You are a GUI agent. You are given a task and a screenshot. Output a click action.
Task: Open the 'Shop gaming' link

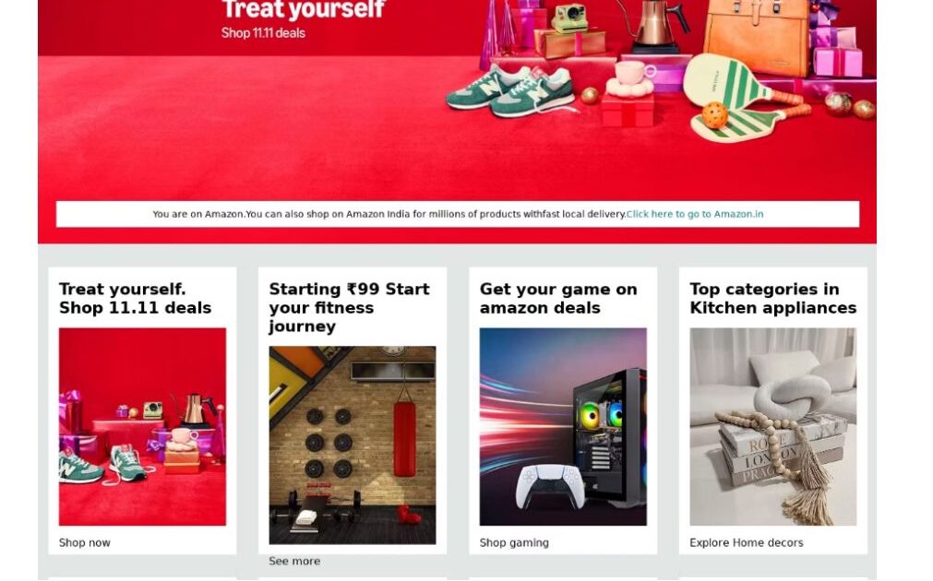tap(514, 542)
